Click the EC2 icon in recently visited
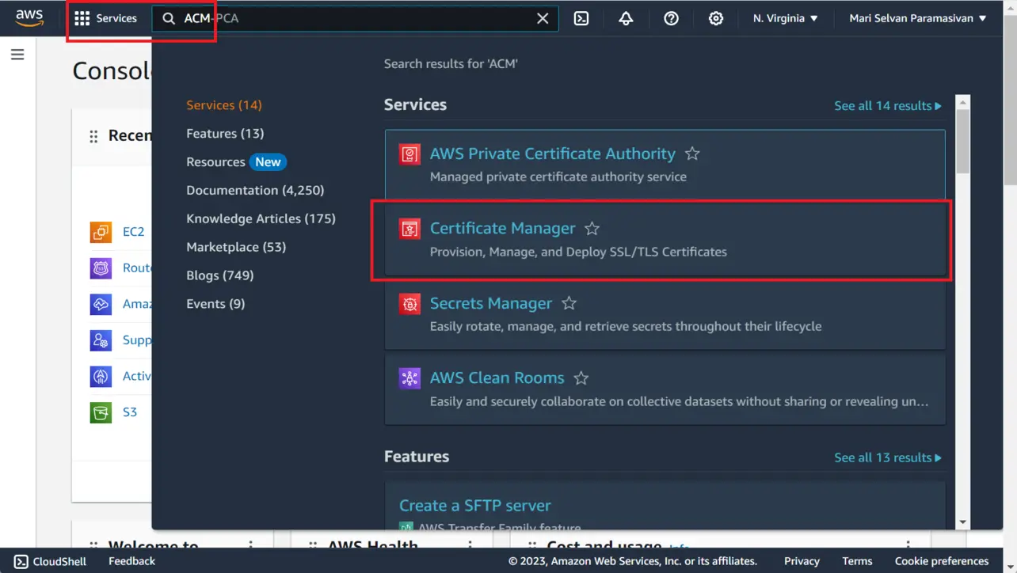Image resolution: width=1017 pixels, height=573 pixels. point(101,232)
